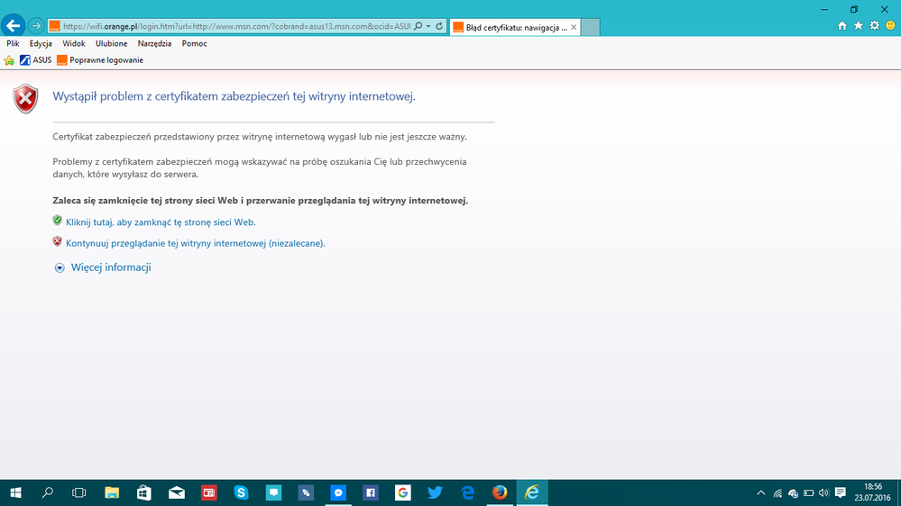Click the Refresh icon in address bar
The width and height of the screenshot is (901, 506).
pyautogui.click(x=439, y=27)
